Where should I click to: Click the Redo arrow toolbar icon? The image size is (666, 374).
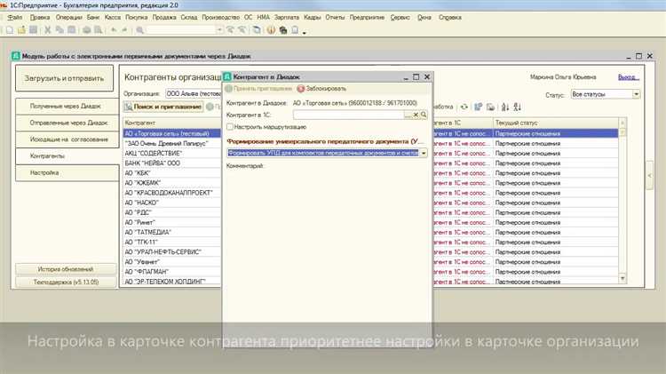[125, 29]
